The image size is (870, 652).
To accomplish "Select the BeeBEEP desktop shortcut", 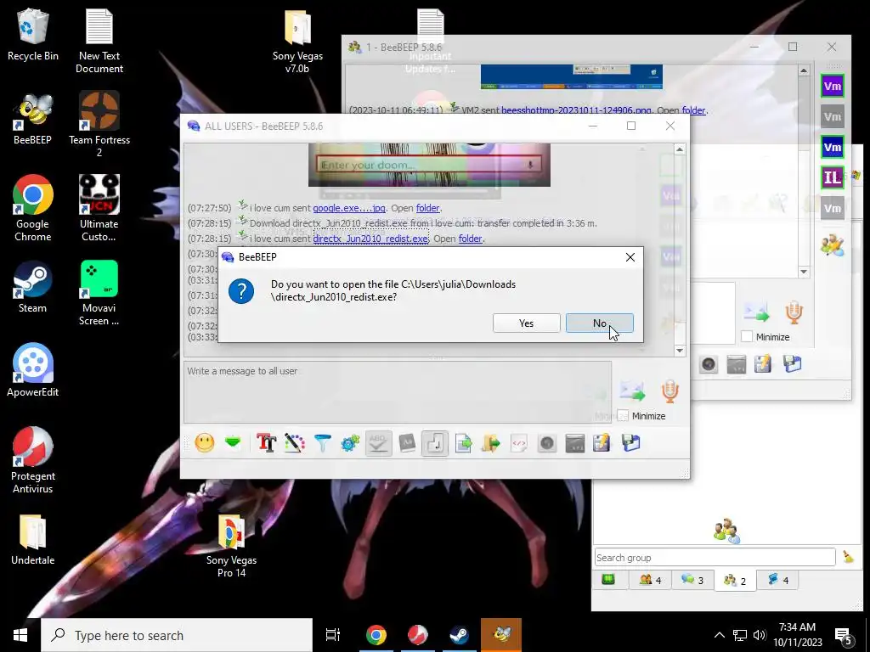I will point(32,119).
